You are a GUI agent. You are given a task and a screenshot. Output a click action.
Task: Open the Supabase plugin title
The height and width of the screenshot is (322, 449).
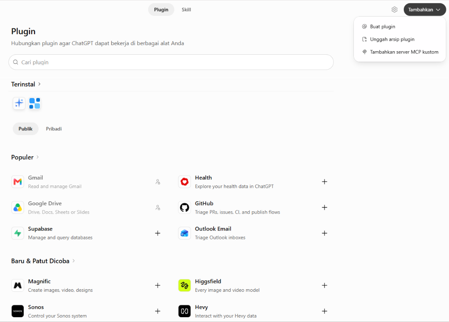(x=40, y=229)
